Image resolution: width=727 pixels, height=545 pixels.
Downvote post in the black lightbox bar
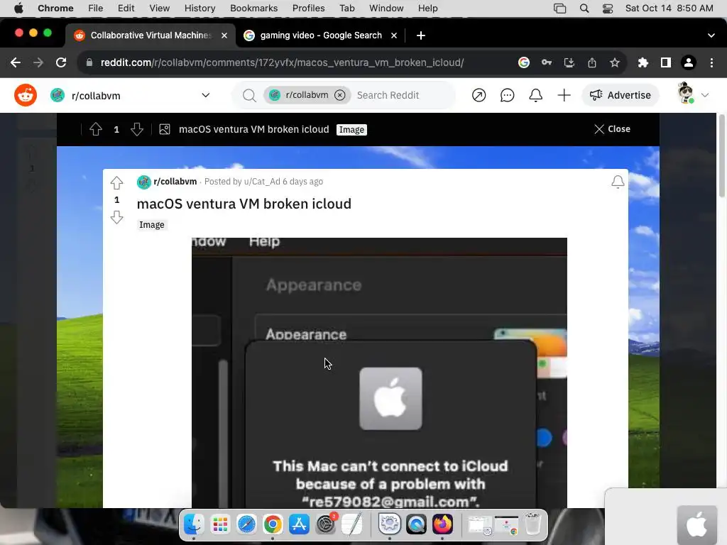(137, 129)
